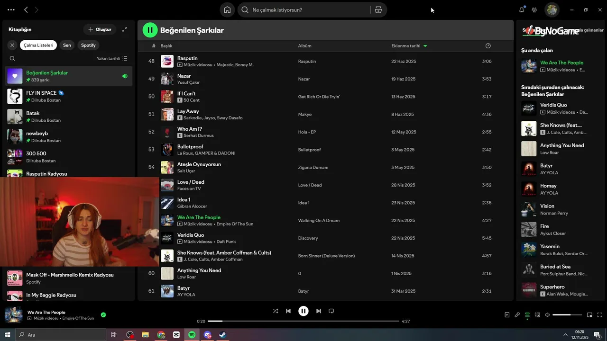The width and height of the screenshot is (607, 341).
Task: Open the notifications bell
Action: [x=522, y=9]
